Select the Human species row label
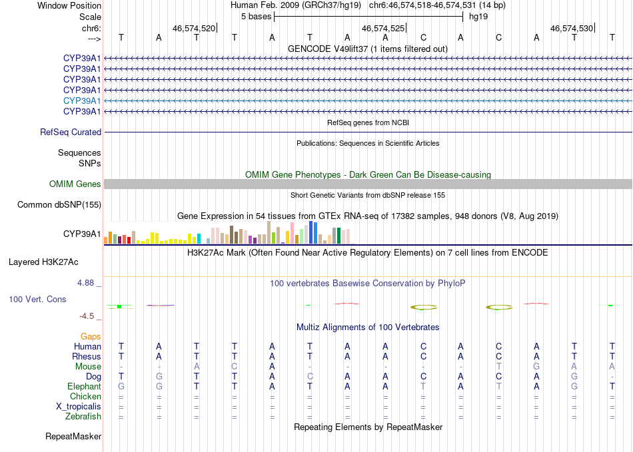This screenshot has width=633, height=452. pos(87,347)
